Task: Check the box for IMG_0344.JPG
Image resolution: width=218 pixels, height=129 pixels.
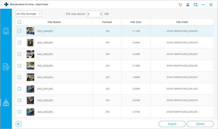Action: click(x=19, y=31)
